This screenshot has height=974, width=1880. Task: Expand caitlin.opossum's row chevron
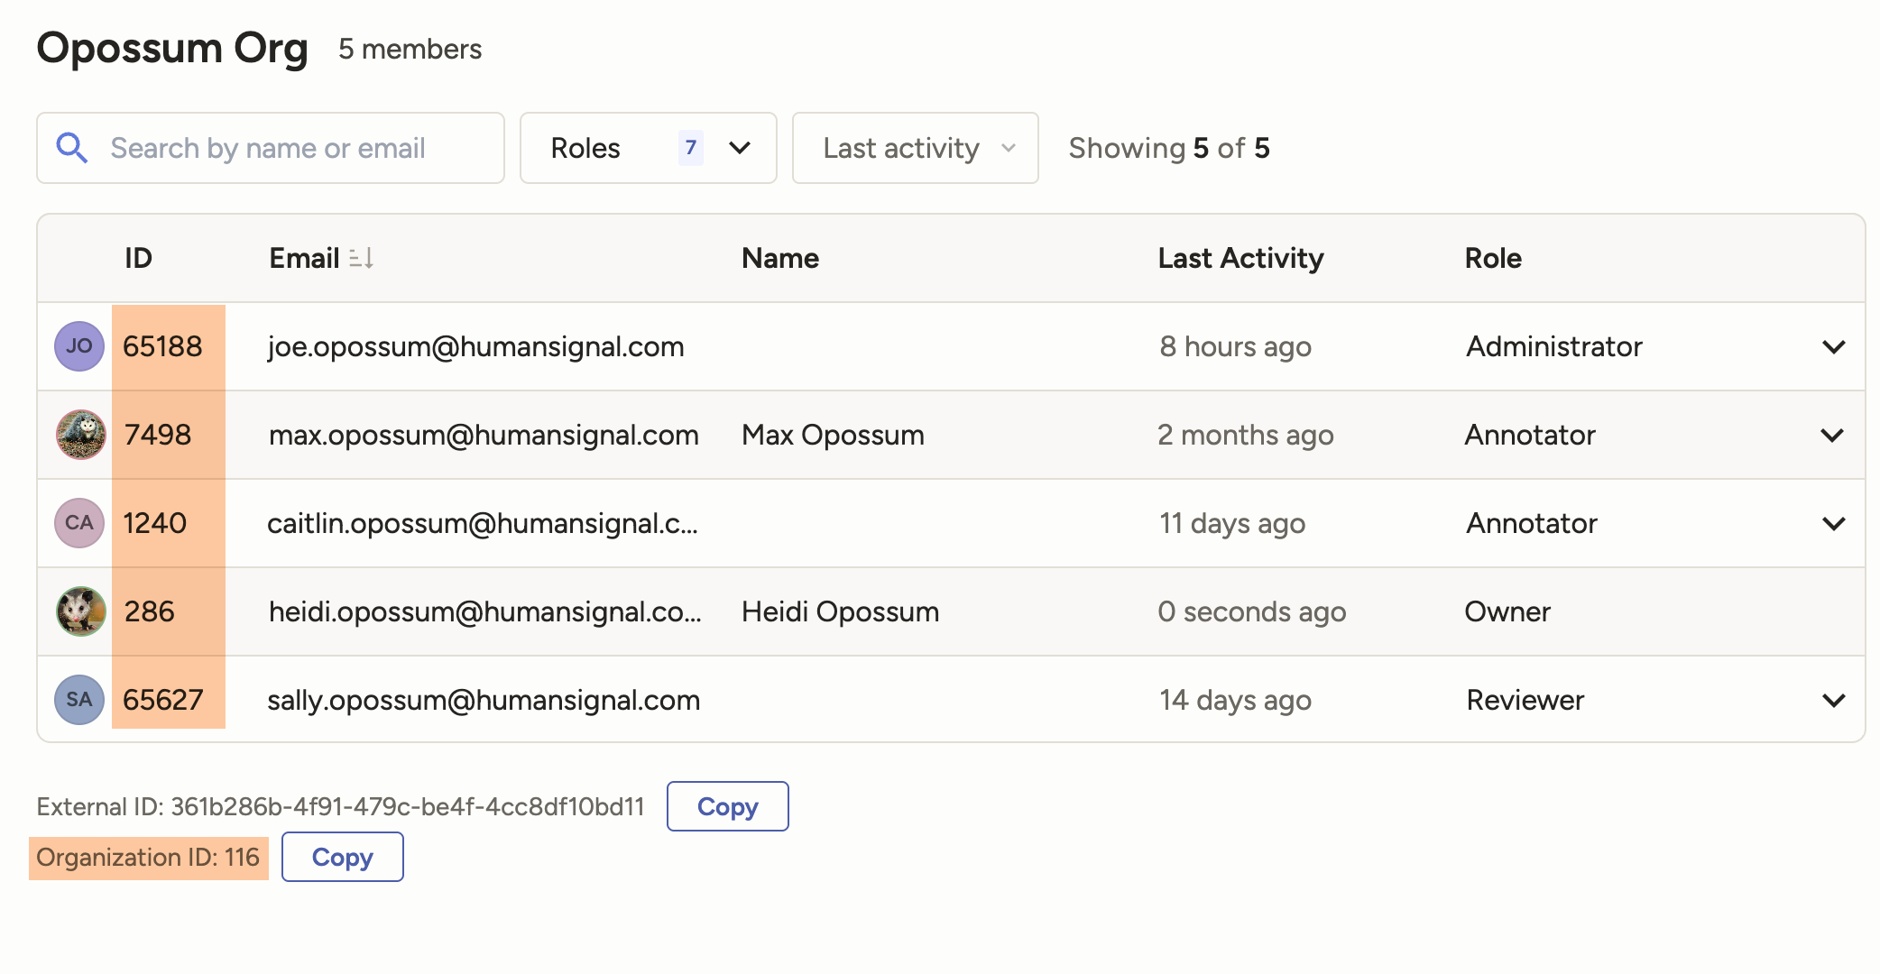click(x=1833, y=523)
